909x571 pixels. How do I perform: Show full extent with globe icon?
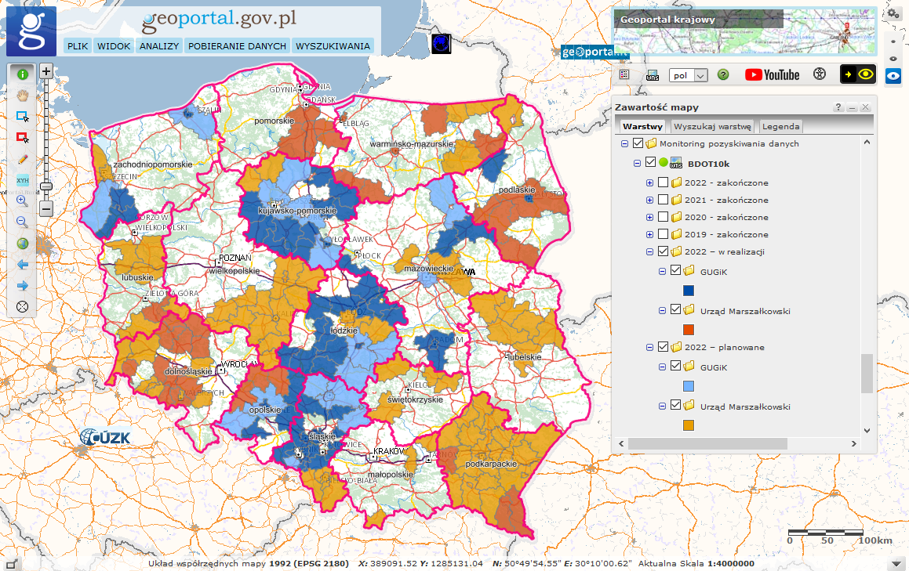pyautogui.click(x=23, y=244)
